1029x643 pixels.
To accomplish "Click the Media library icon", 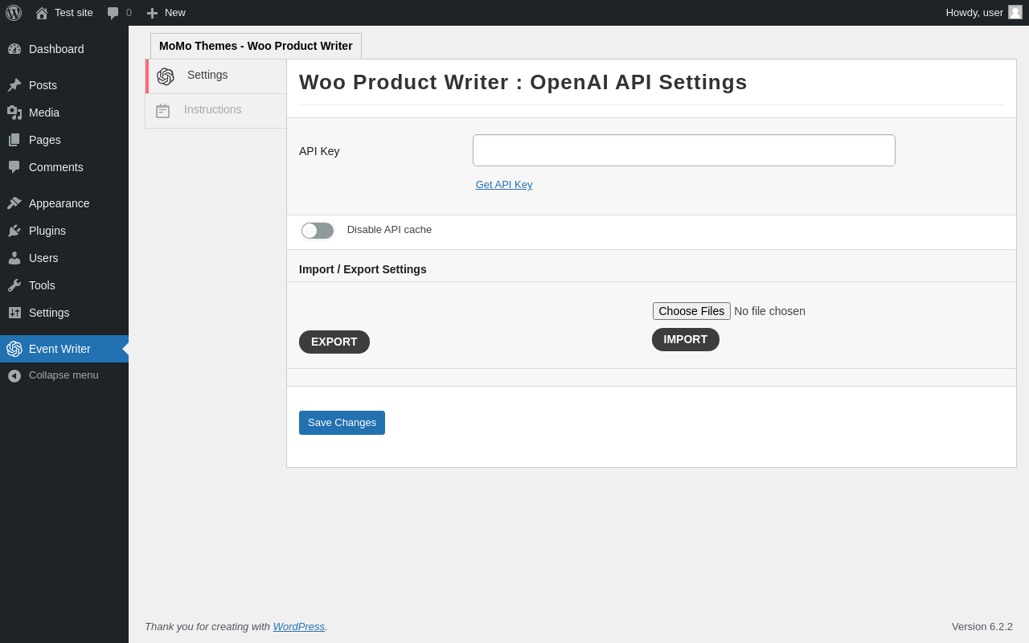I will (x=14, y=113).
